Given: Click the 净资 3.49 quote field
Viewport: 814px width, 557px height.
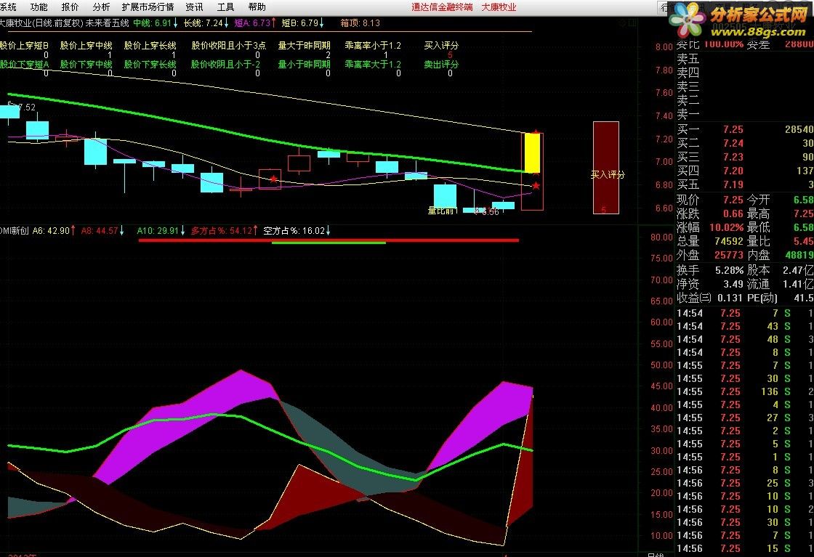Looking at the screenshot, I should point(710,284).
